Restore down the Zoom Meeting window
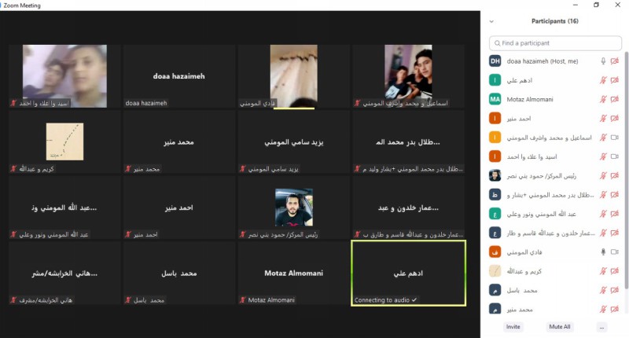The height and width of the screenshot is (338, 629). point(597,5)
